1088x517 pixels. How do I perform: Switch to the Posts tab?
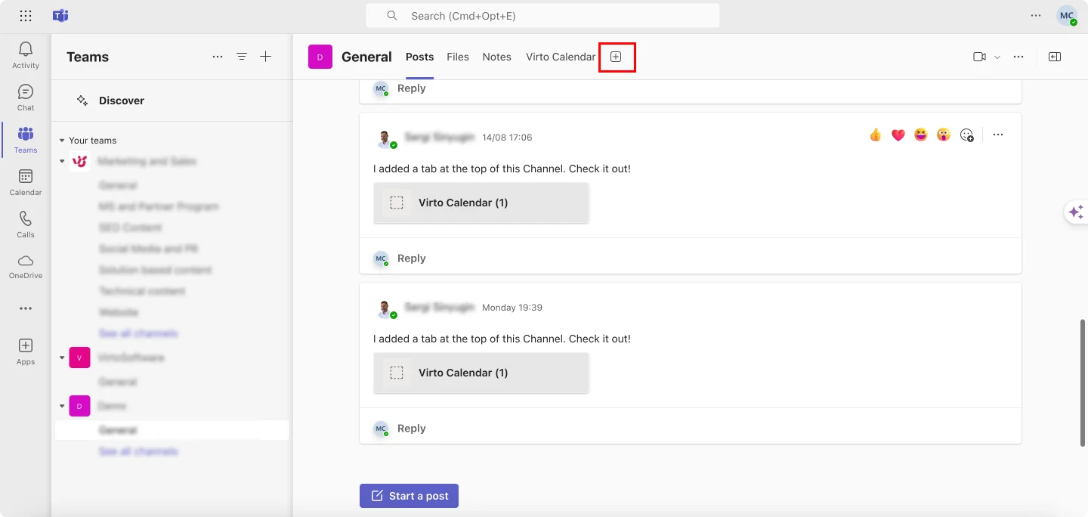click(420, 57)
